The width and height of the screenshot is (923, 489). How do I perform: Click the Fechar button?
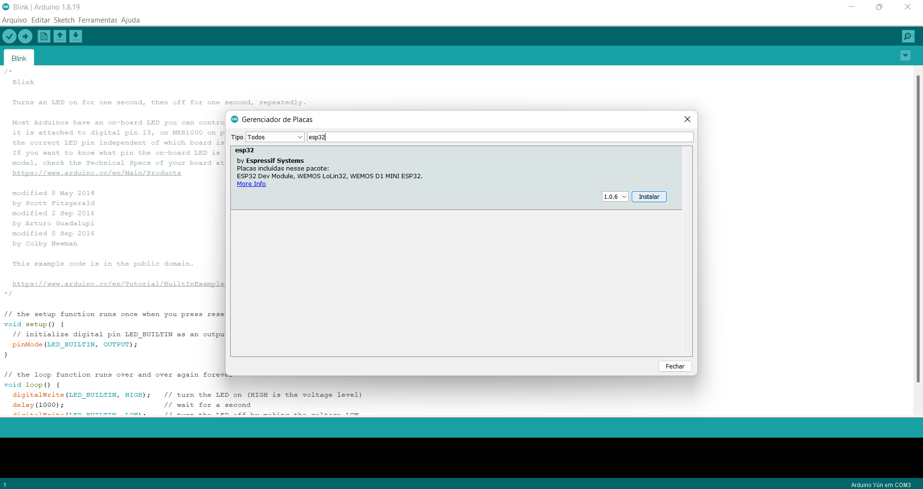(674, 366)
